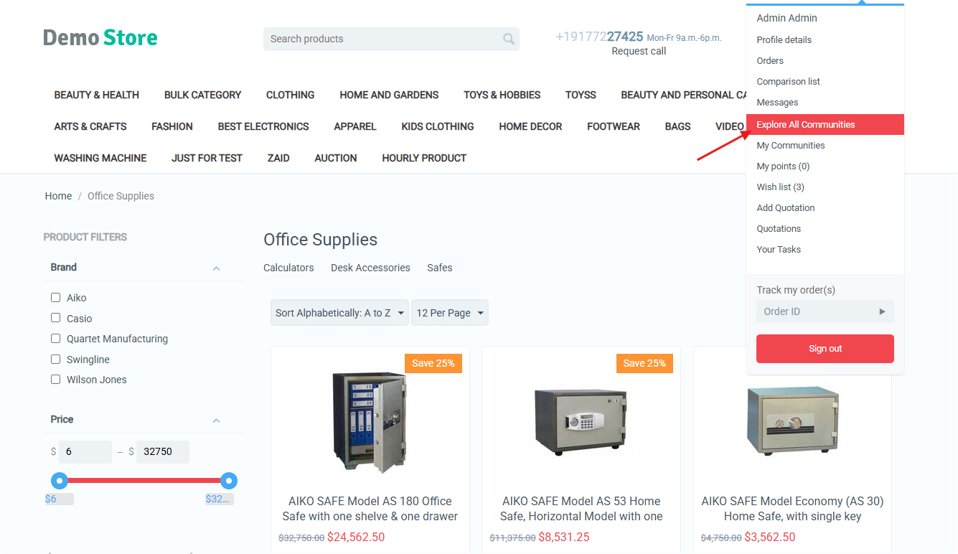Click the Order ID submit arrow
958x554 pixels.
882,311
